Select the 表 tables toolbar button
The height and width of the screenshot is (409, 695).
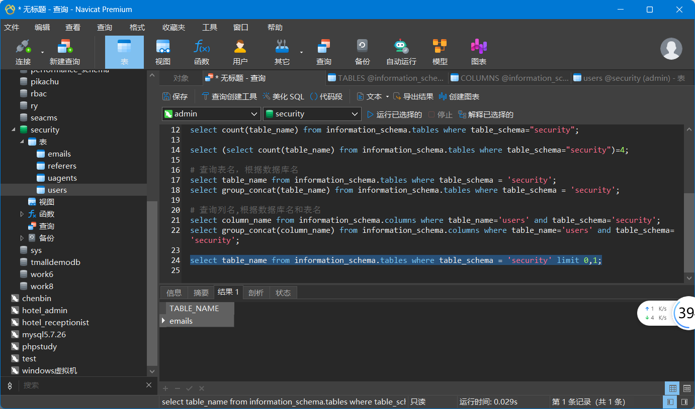click(124, 52)
